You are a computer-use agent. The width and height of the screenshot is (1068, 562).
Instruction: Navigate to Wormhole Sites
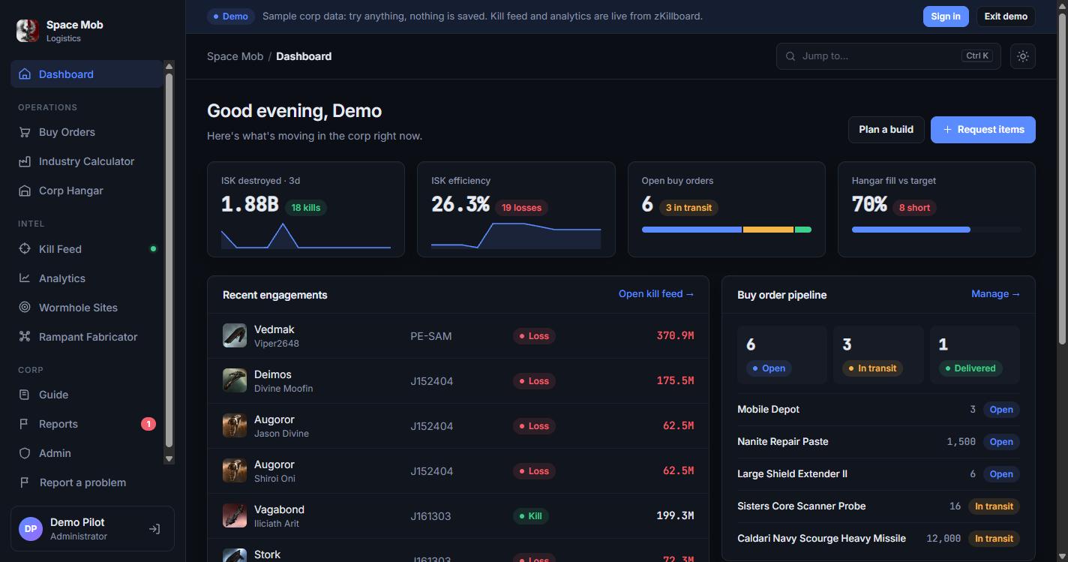click(86, 308)
